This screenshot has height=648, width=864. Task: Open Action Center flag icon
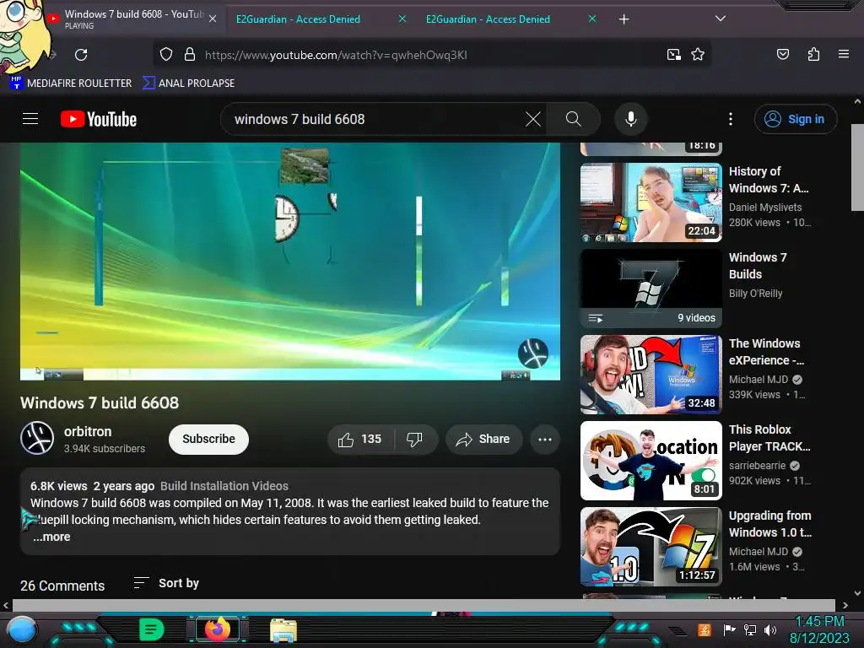[729, 629]
